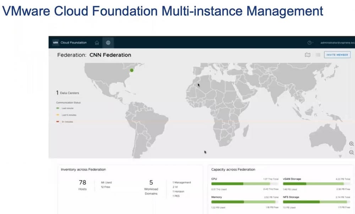Click the 66 Used hosts value
Screen dimensions: 355x214
(x=106, y=182)
